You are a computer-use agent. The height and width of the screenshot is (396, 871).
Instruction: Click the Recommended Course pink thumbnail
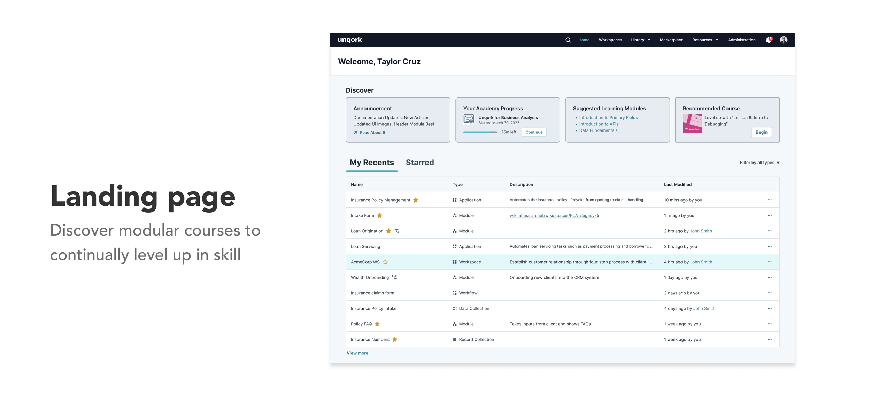click(x=692, y=124)
